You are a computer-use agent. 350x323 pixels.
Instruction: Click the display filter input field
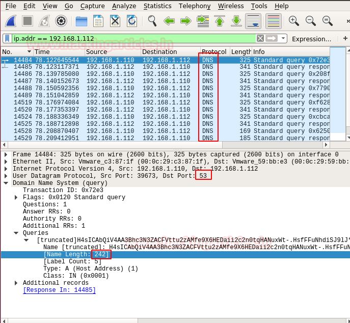point(132,39)
